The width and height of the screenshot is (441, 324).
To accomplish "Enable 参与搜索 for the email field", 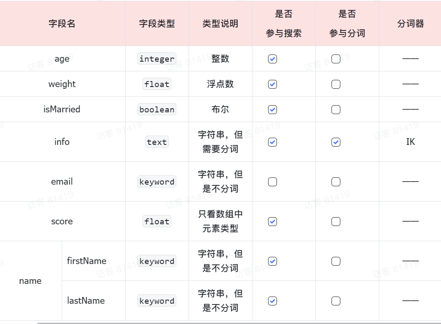I will pyautogui.click(x=273, y=182).
